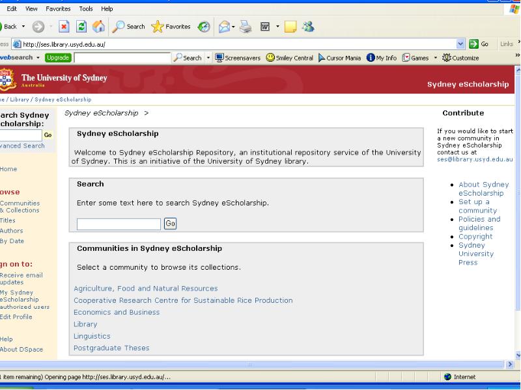Open the Economics and Business community

[x=117, y=313]
